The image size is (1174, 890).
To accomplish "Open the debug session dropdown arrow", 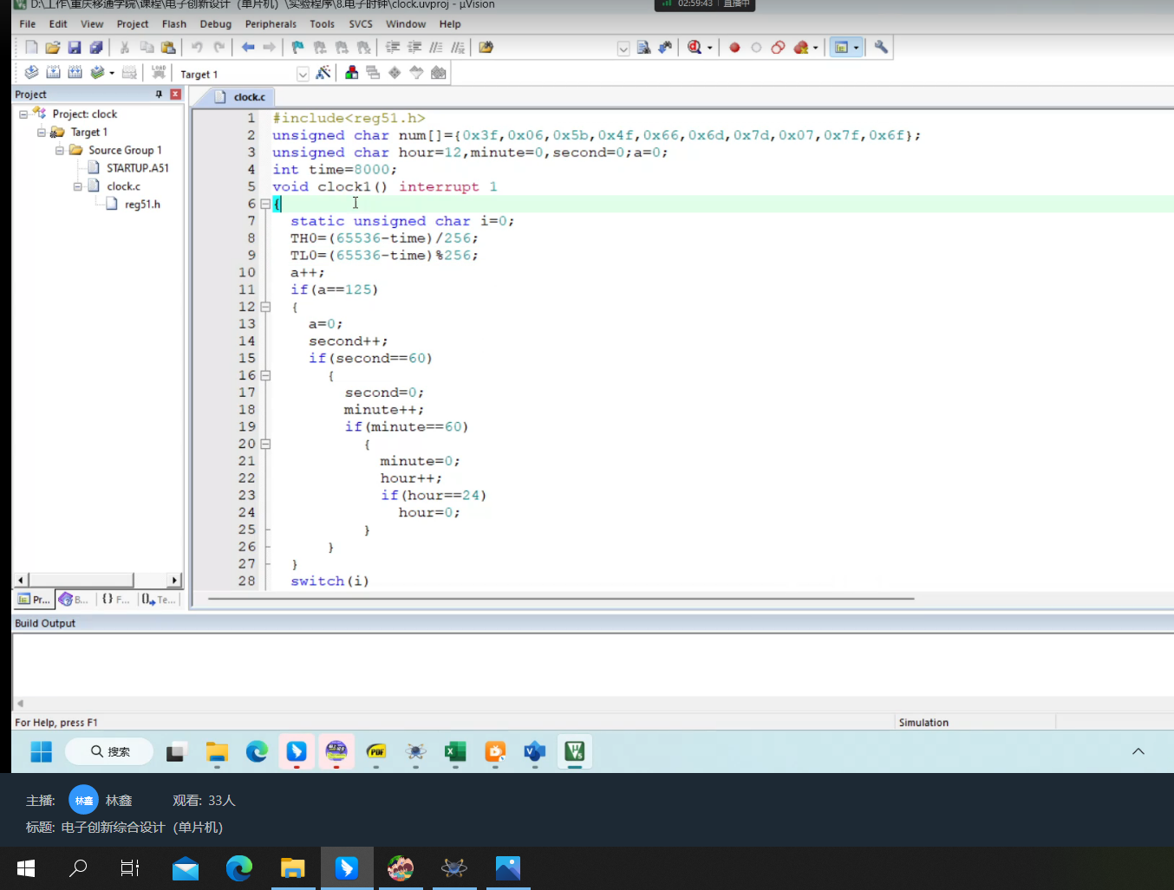I will click(x=709, y=48).
